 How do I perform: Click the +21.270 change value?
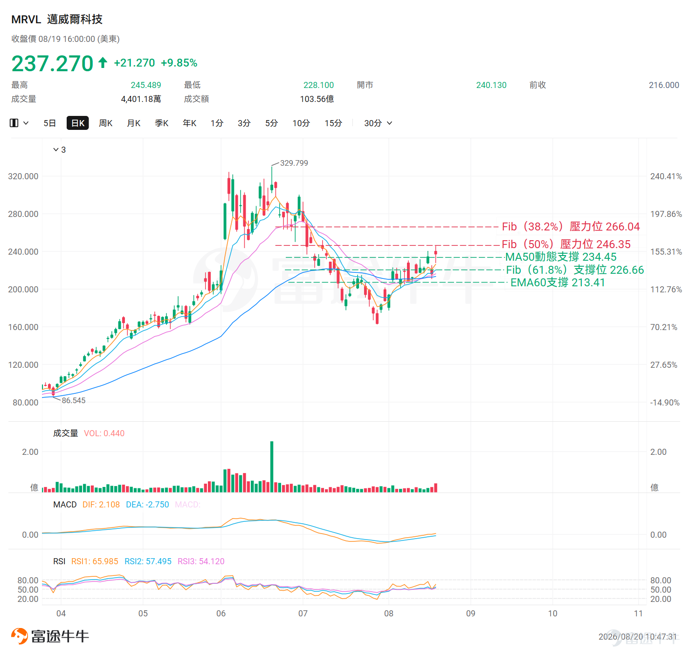click(x=134, y=63)
